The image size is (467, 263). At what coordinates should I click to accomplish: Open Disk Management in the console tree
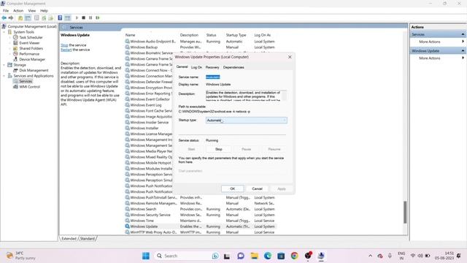[x=34, y=70]
